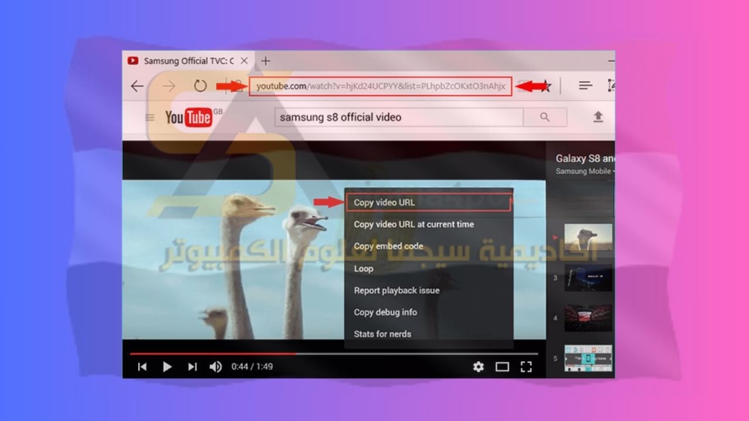Screen dimensions: 749x421
Task: Add page to favorites with star icon
Action: click(x=545, y=87)
